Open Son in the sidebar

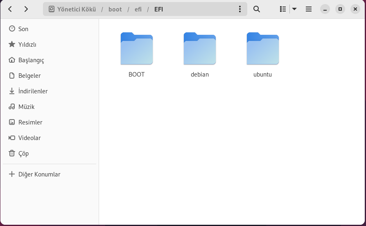(50, 29)
